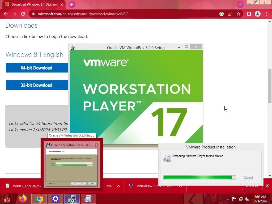
Task: Toggle Chrome side panel
Action: (x=249, y=14)
